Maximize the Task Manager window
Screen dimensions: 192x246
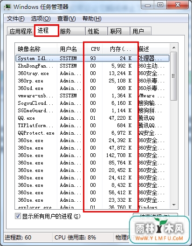[160, 5]
